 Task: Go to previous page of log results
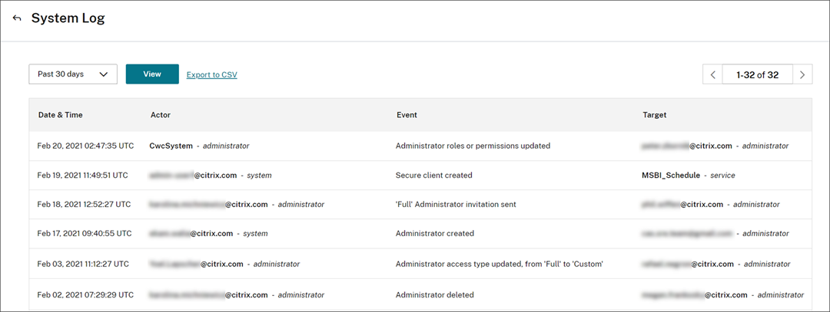[713, 74]
